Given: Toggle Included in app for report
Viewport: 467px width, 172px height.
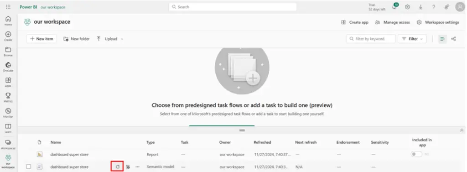Looking at the screenshot, I should point(416,154).
